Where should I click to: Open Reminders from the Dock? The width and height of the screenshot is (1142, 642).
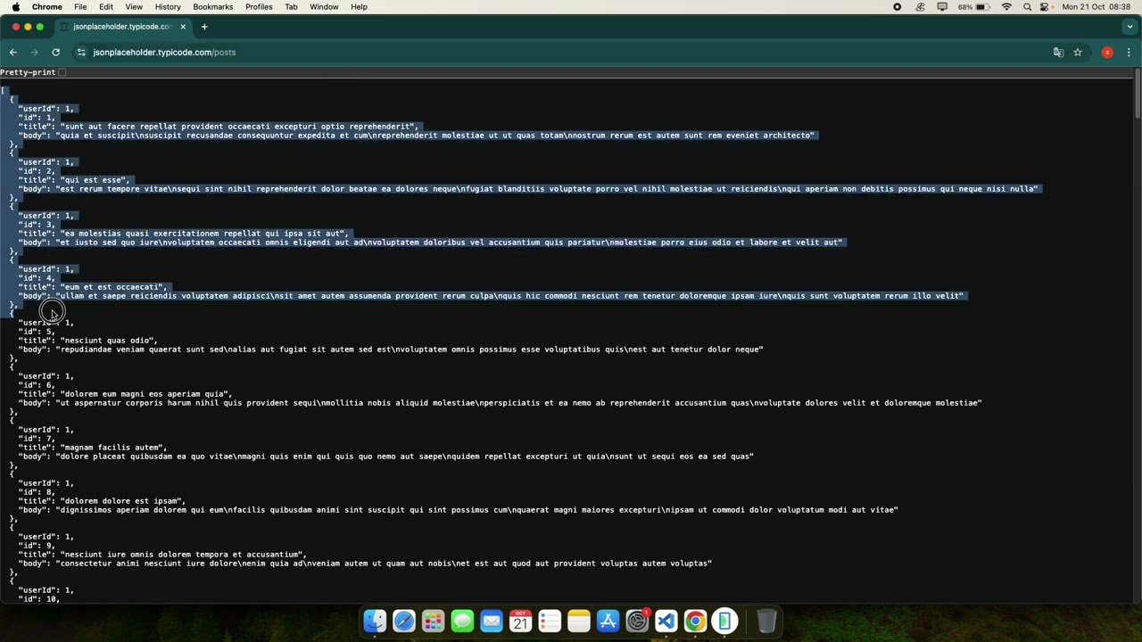(x=550, y=621)
